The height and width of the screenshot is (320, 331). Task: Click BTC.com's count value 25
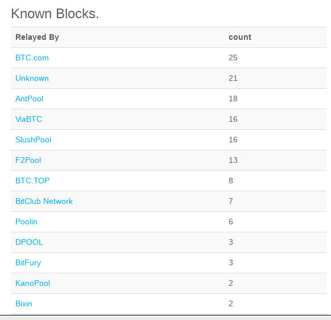tap(233, 58)
